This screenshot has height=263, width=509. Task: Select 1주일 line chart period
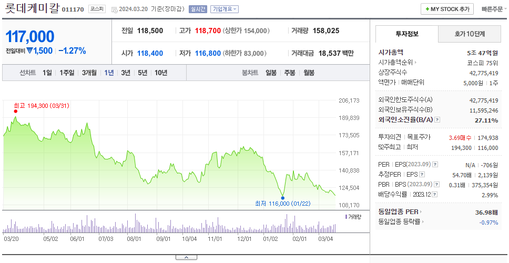point(67,73)
